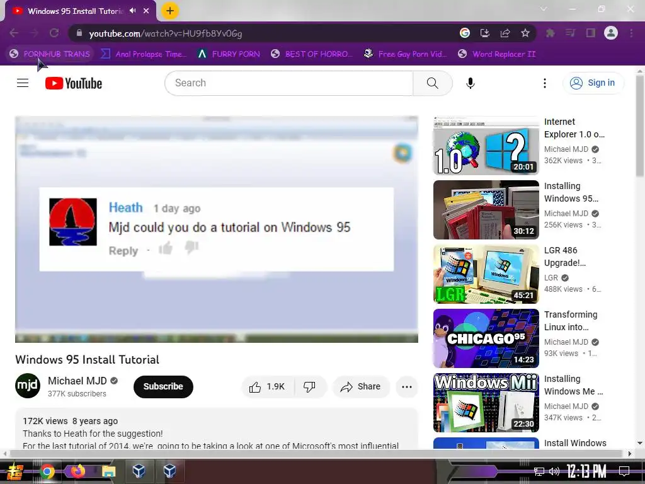Open Installing Windows 95 thumbnail 30:12
Screen dimensions: 645x484
486,210
